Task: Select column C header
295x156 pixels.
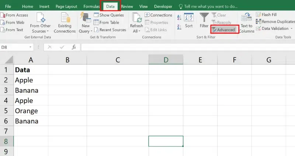Action: point(118,60)
